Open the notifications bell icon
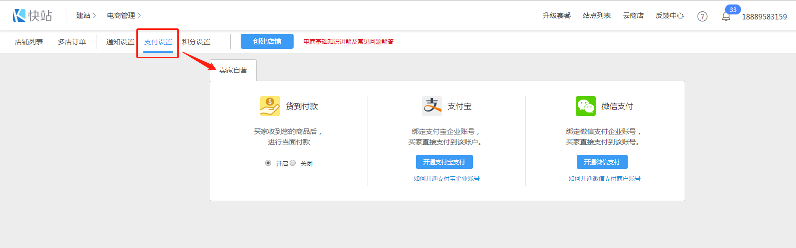This screenshot has height=248, width=796. (726, 16)
